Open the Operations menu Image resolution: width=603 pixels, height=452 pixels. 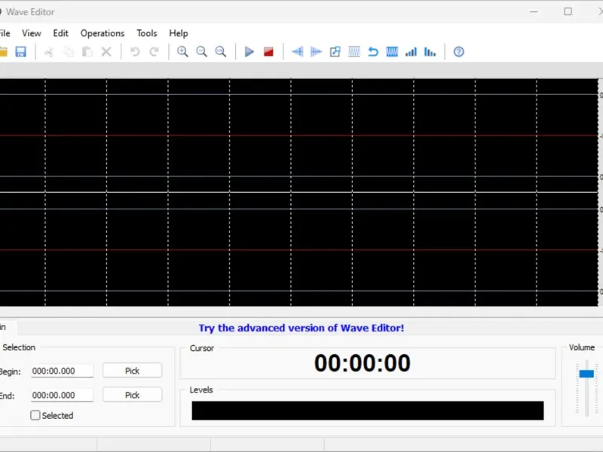click(x=103, y=33)
